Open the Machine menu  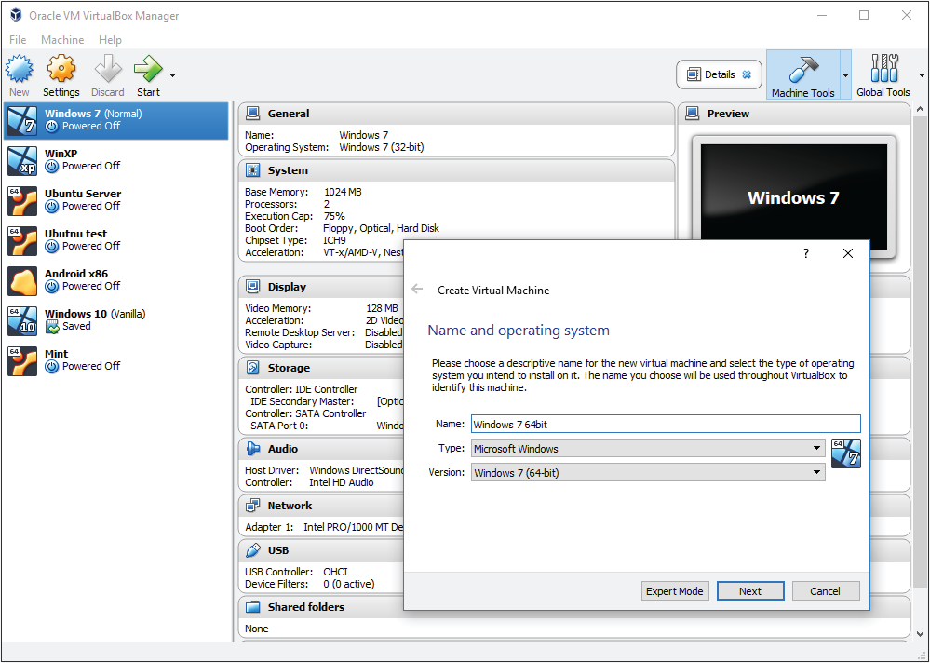click(x=62, y=39)
